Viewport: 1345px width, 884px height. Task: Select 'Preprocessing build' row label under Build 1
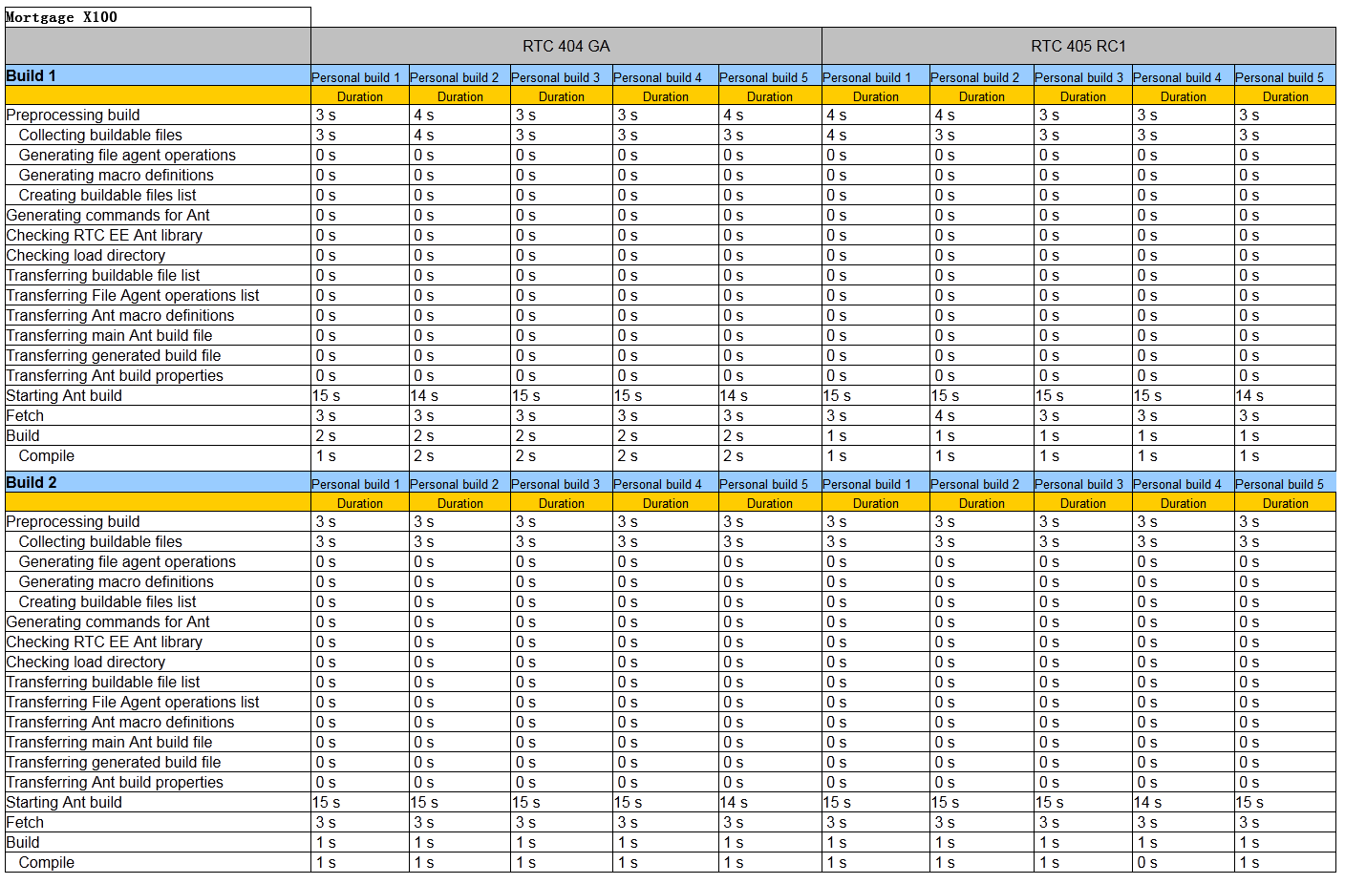pyautogui.click(x=73, y=115)
